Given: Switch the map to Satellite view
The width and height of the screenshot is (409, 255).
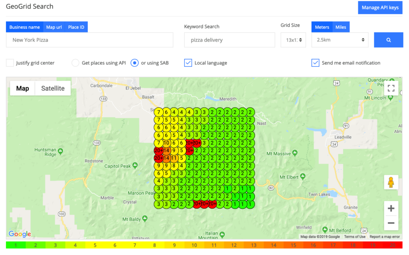Looking at the screenshot, I should [x=52, y=88].
